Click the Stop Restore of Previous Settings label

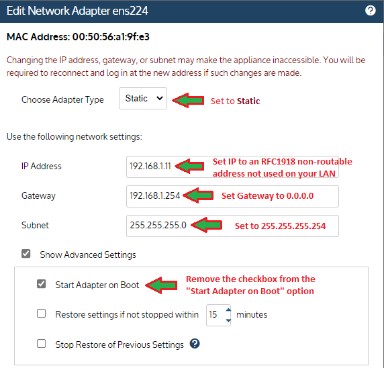point(119,344)
